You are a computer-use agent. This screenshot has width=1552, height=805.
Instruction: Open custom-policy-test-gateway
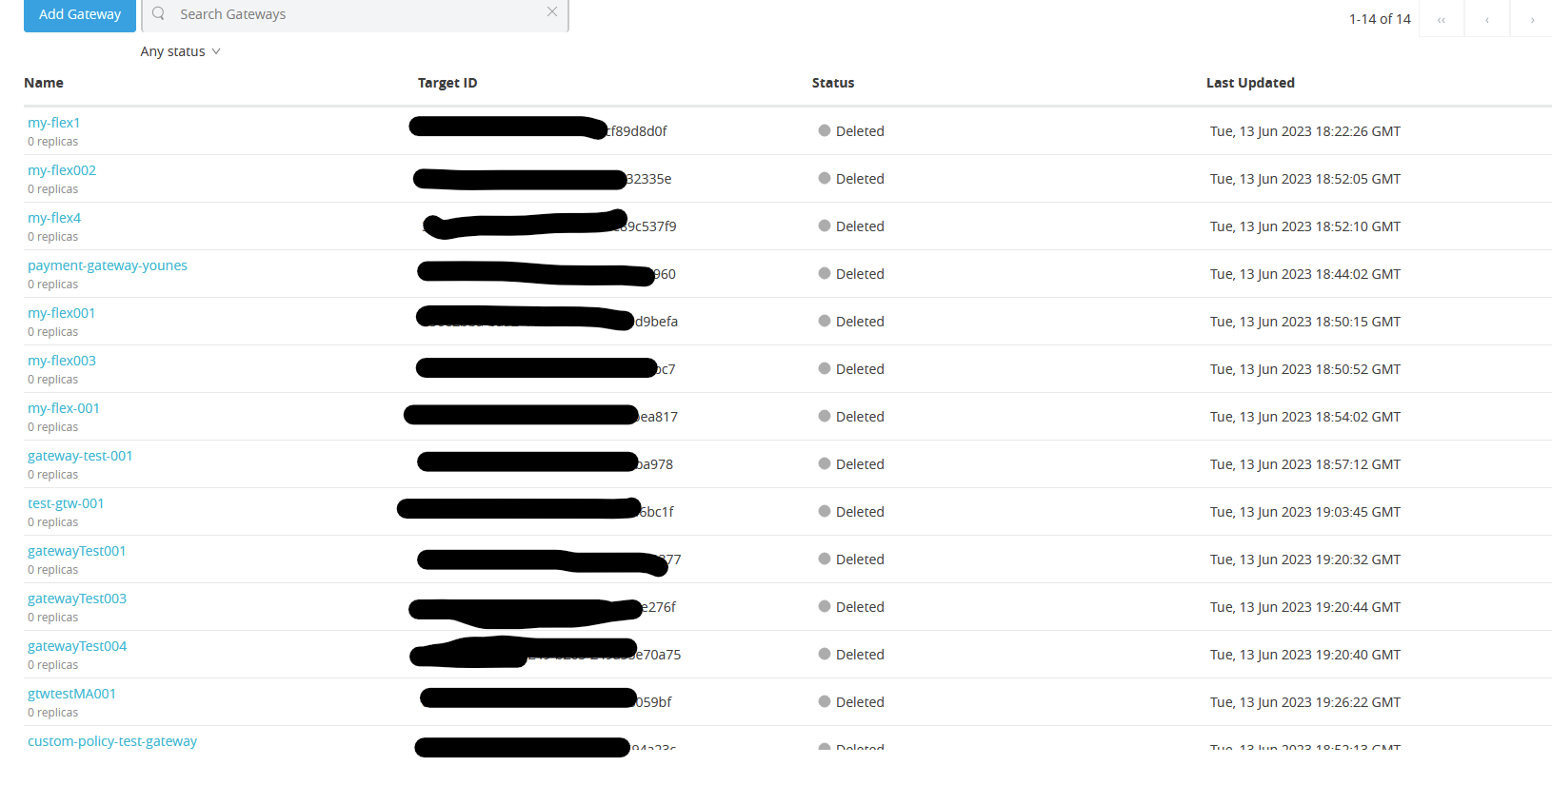(111, 740)
